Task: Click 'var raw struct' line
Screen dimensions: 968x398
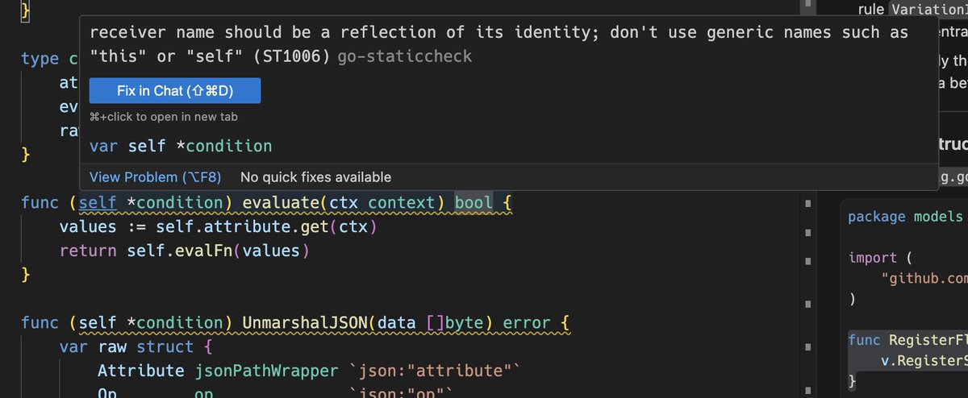Action: (x=136, y=347)
